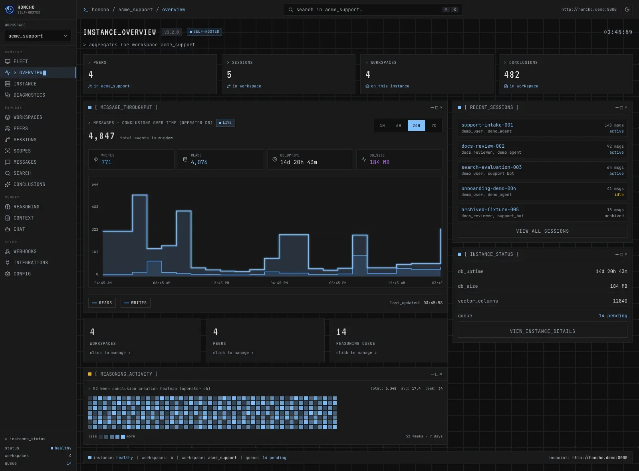Open INTEGRATIONS menu item
639x471 pixels.
pyautogui.click(x=38, y=263)
